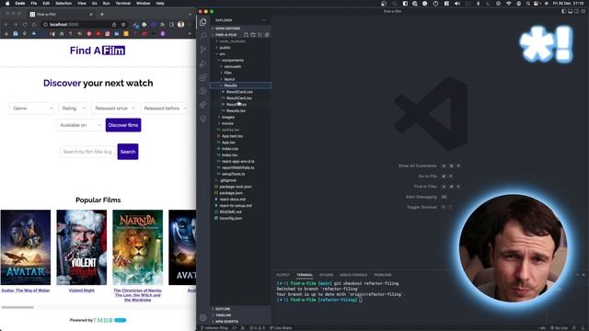Screen dimensions: 589x331
Task: Open a new browser tab with plus
Action: coord(102,15)
